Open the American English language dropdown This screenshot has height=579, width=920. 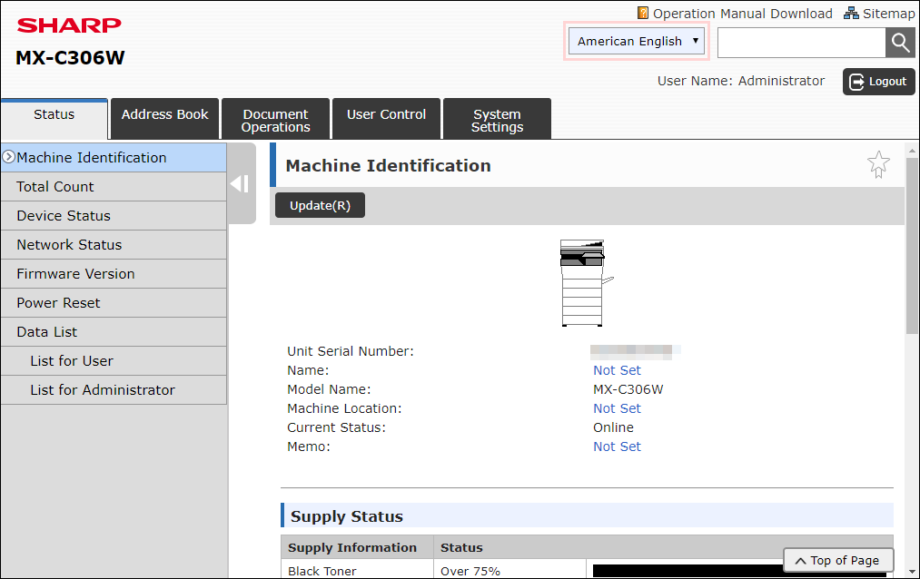click(637, 41)
